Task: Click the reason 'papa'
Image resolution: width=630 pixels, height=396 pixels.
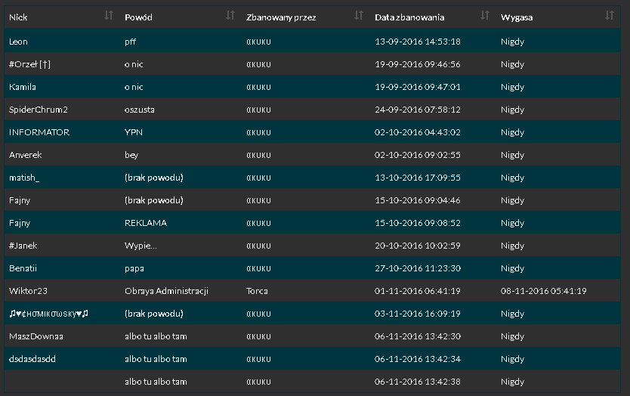Action: [x=134, y=268]
